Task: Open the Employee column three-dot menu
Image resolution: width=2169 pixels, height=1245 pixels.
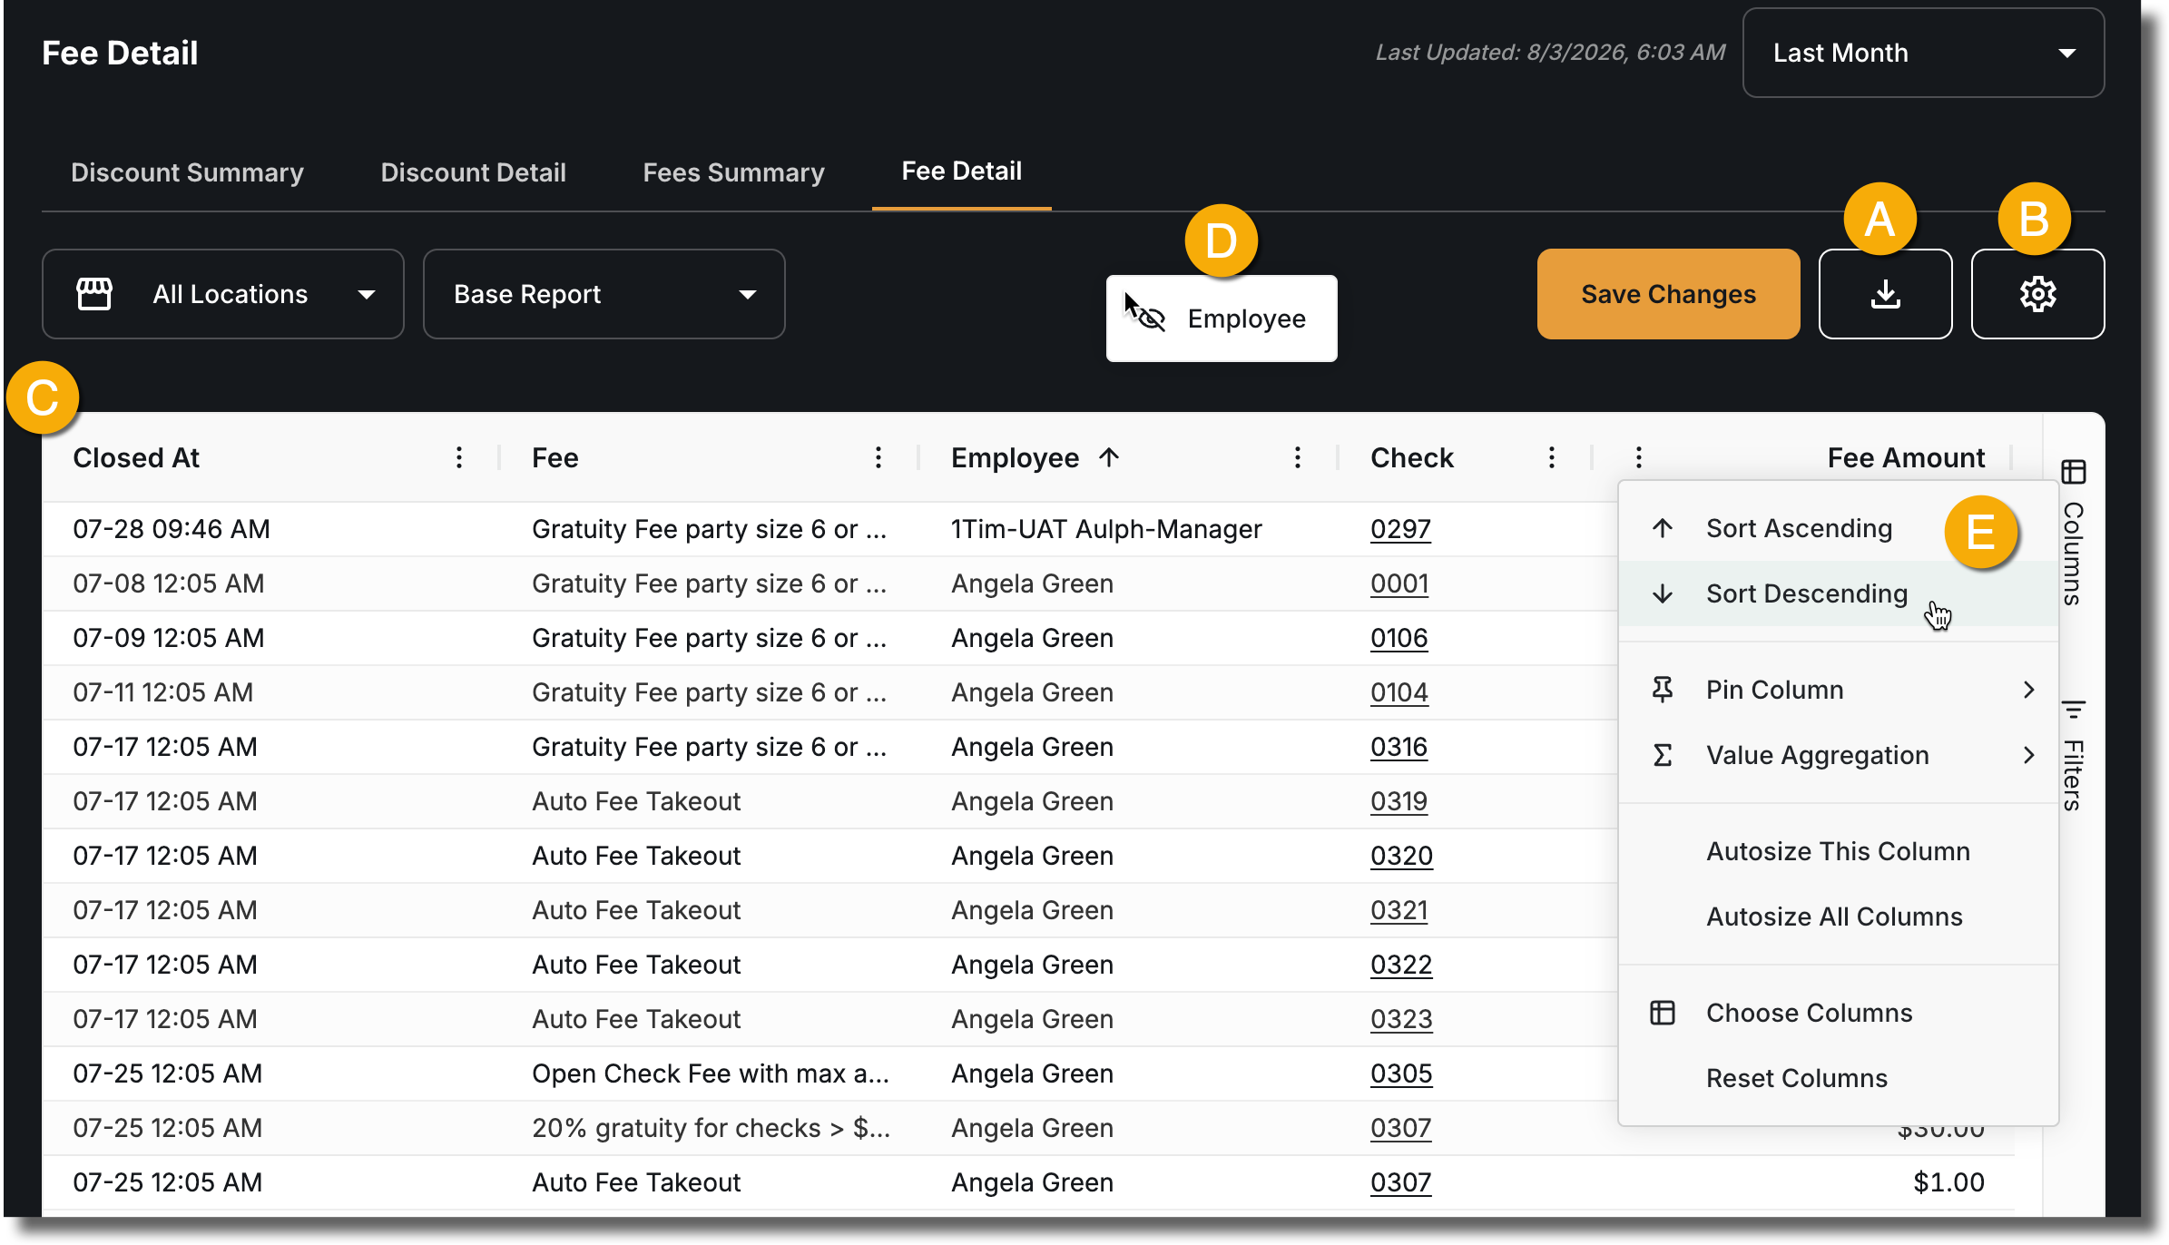Action: 1298,457
